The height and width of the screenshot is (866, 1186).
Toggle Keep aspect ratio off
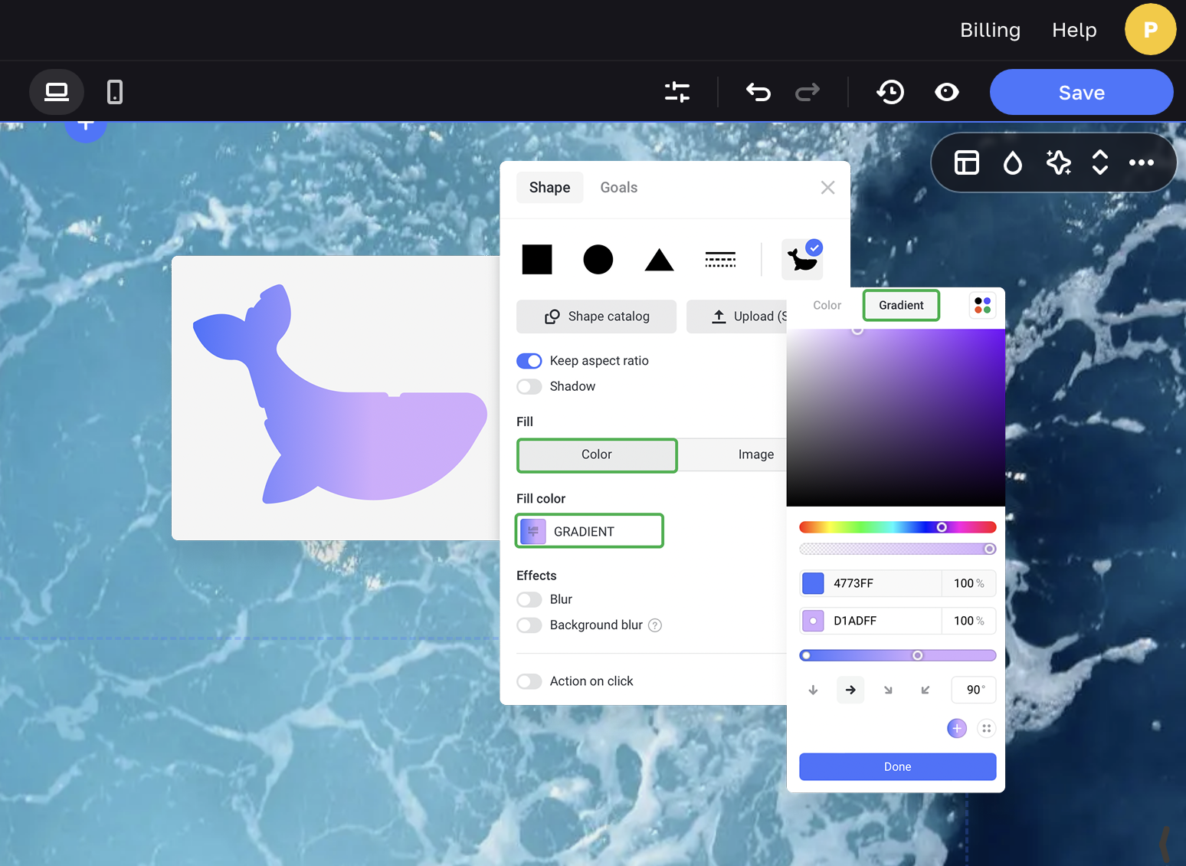tap(529, 361)
